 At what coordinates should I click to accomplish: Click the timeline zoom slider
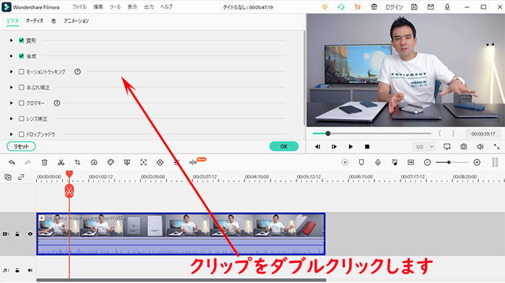click(452, 163)
